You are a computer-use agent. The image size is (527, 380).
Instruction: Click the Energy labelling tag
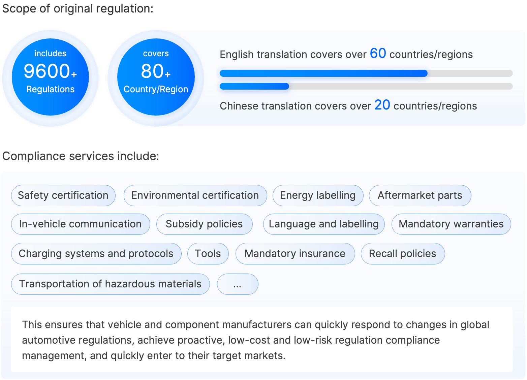[x=318, y=195]
